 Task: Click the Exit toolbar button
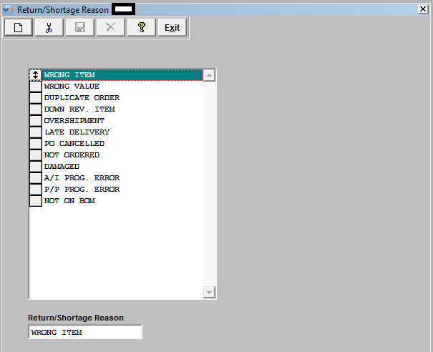pyautogui.click(x=172, y=27)
